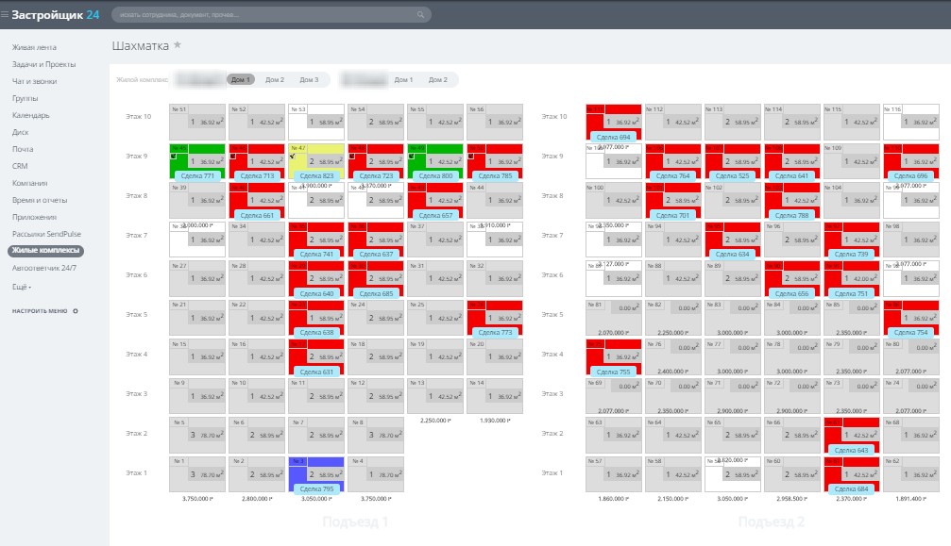
Task: Select the blue-colored apartment №3
Action: pos(316,474)
